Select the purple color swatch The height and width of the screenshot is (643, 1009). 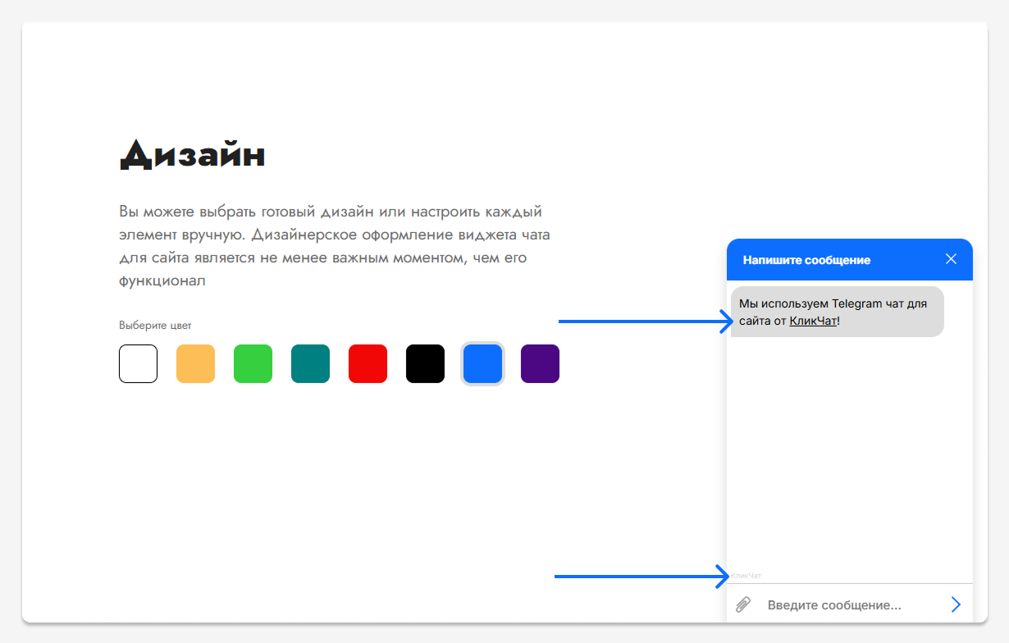click(540, 363)
